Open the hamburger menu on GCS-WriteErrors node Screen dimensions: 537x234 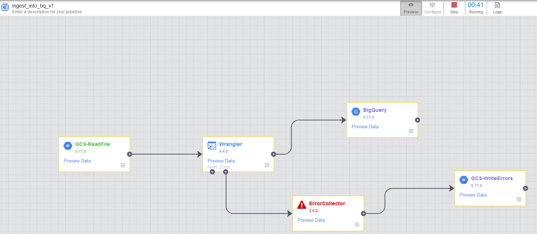(519, 199)
